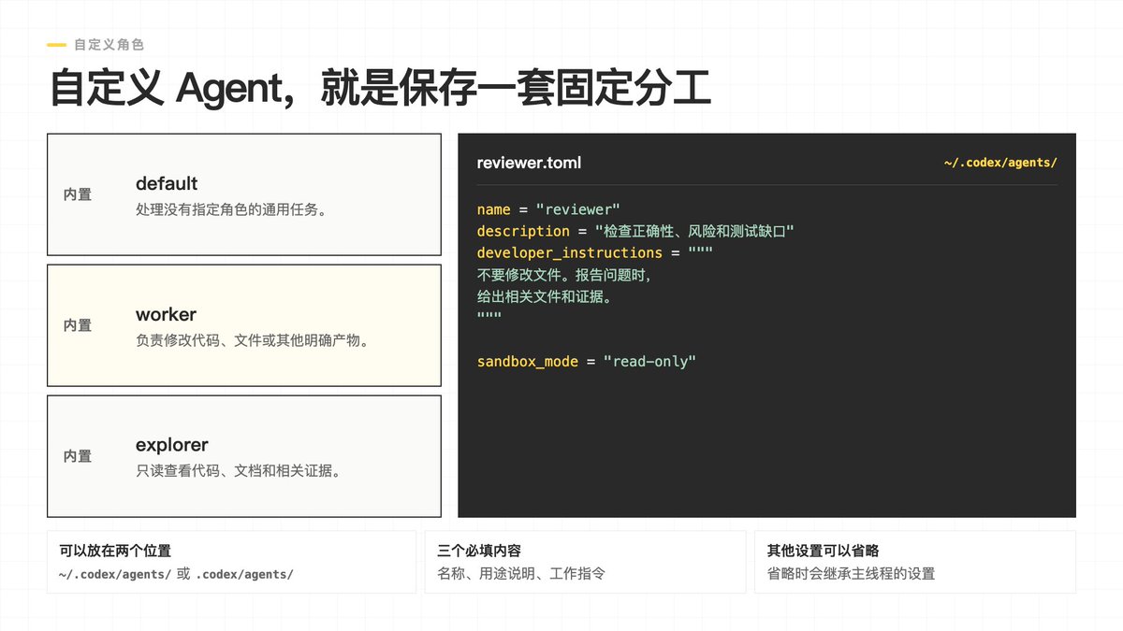The width and height of the screenshot is (1123, 631).
Task: Select the 'explorer' role card heading
Action: 172,445
